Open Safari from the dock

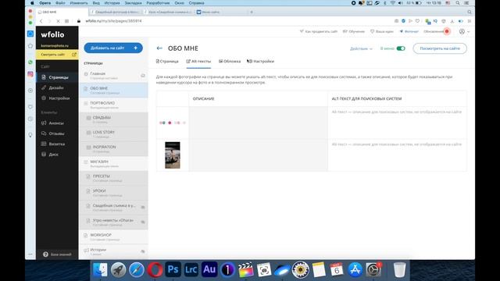(137, 269)
